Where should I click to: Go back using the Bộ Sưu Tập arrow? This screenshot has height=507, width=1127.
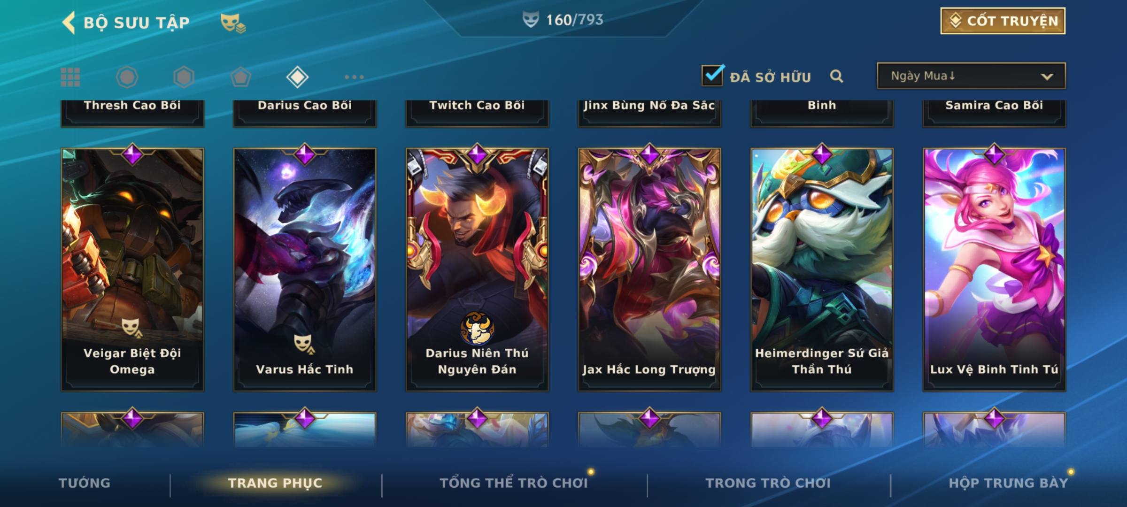pyautogui.click(x=69, y=23)
